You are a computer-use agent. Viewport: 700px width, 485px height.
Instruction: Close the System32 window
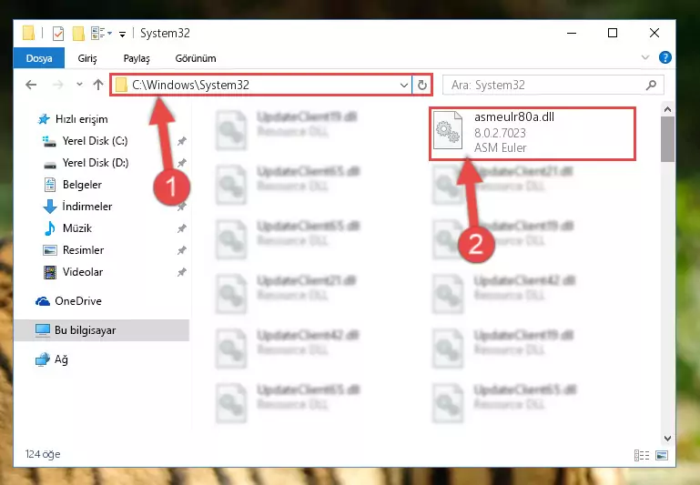point(654,33)
